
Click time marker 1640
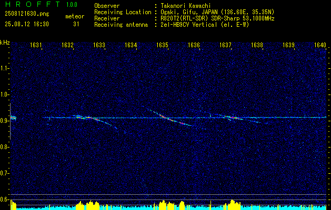320,45
